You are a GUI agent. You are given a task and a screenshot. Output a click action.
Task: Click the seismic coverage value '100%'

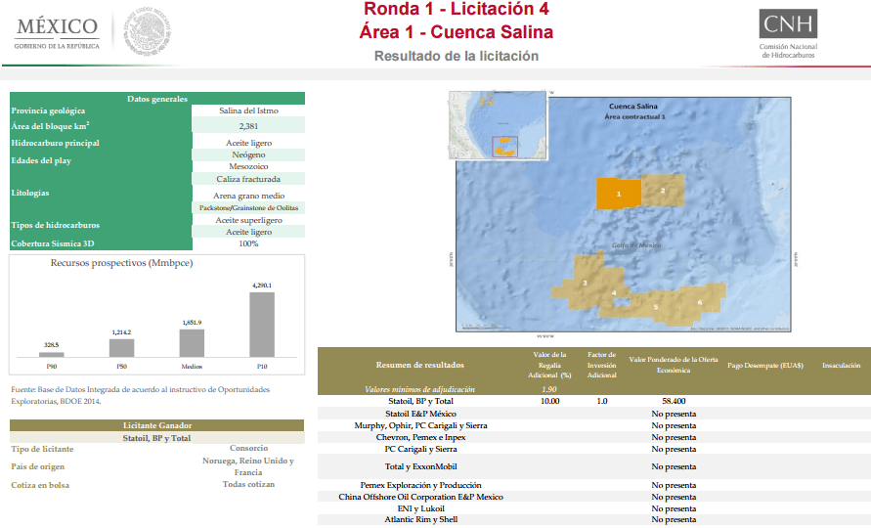coord(248,243)
